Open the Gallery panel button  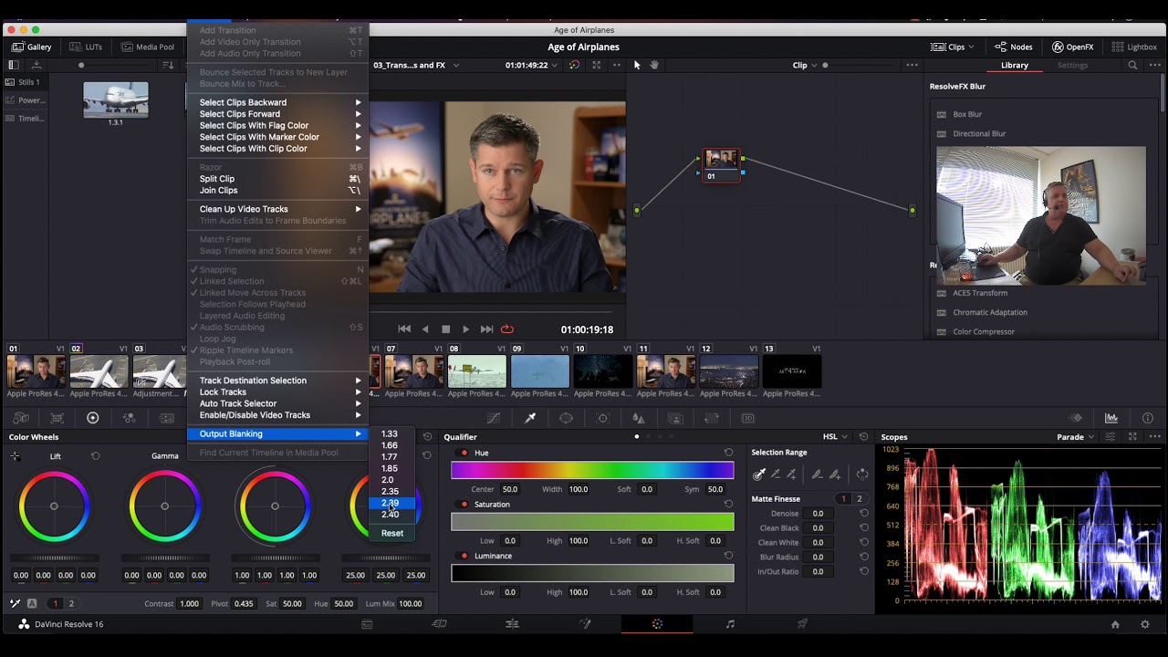pos(32,47)
